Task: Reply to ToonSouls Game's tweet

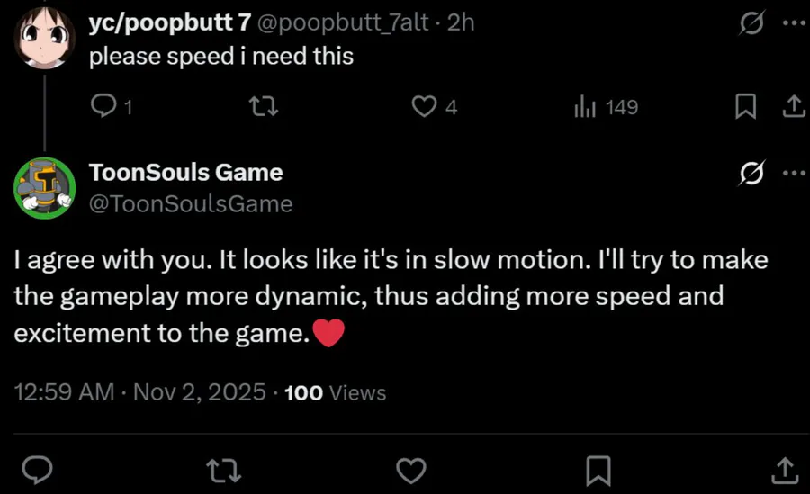Action: (x=35, y=469)
